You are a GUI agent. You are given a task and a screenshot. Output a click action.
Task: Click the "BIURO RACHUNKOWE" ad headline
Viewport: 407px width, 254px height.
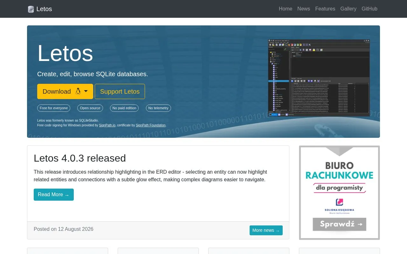[339, 170]
